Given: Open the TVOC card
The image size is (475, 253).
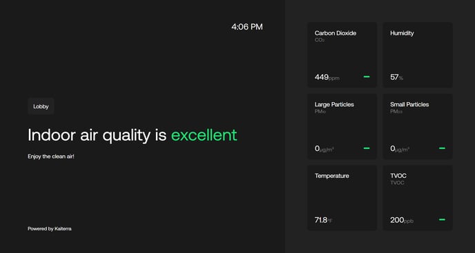Looking at the screenshot, I should pyautogui.click(x=418, y=198).
